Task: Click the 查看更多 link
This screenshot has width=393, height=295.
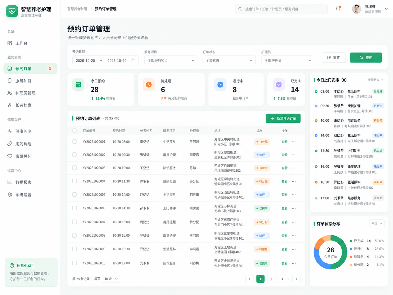Action: coord(376,80)
